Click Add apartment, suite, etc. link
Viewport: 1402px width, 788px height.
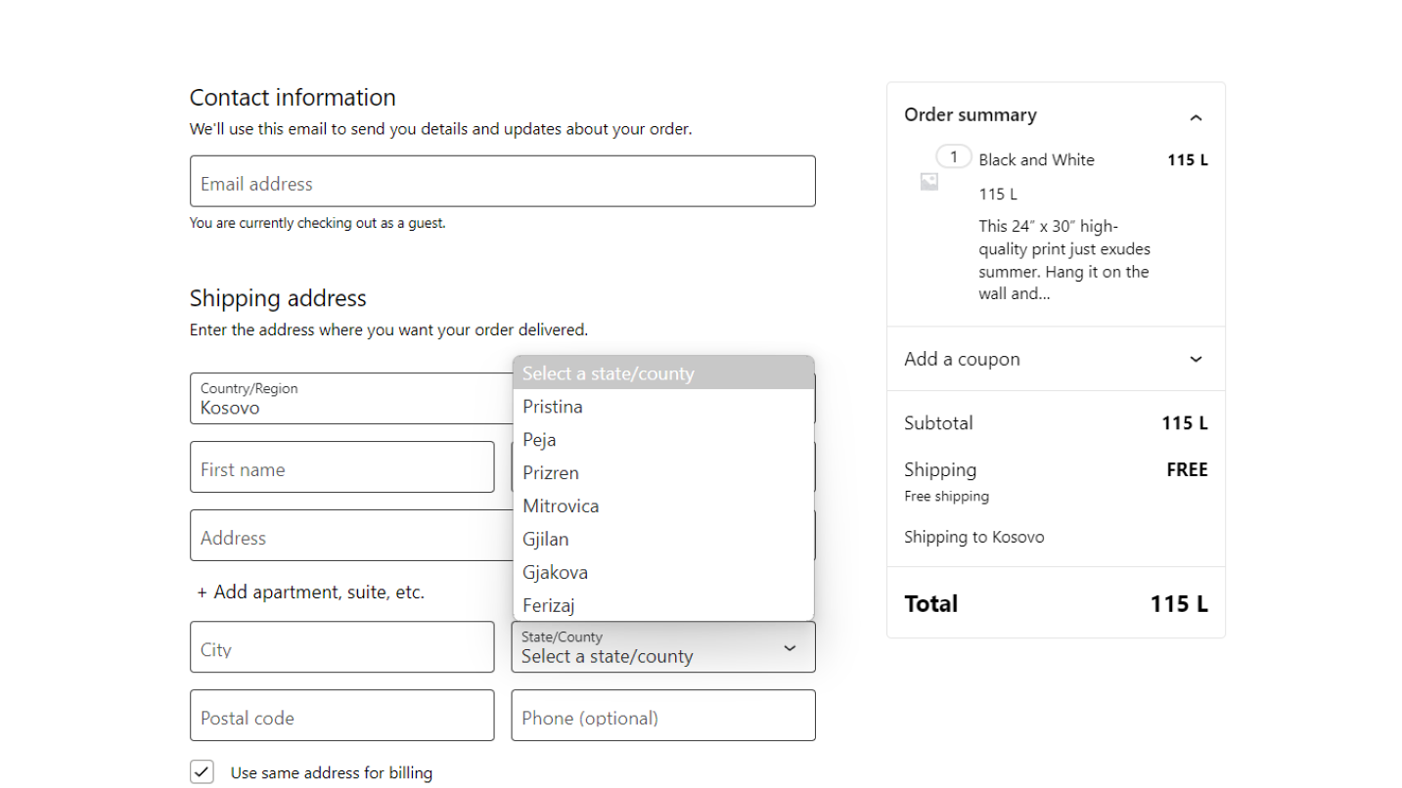pyautogui.click(x=311, y=592)
